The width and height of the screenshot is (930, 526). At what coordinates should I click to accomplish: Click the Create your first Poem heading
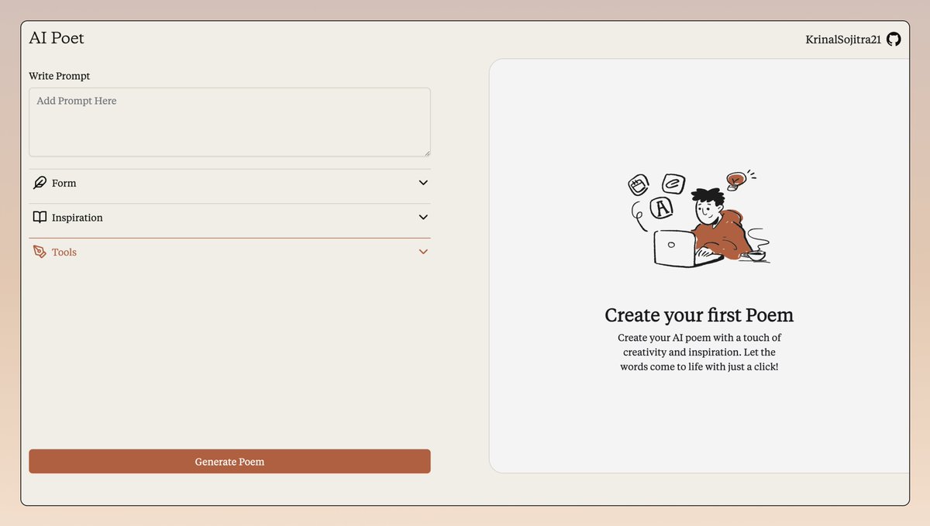coord(699,315)
